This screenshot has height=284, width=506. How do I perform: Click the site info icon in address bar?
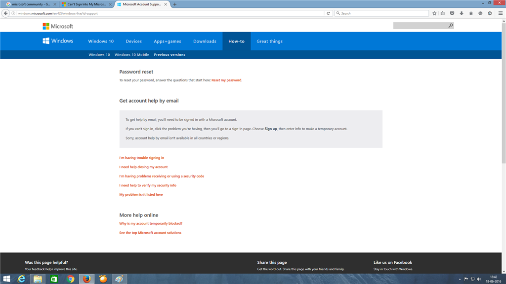13,13
